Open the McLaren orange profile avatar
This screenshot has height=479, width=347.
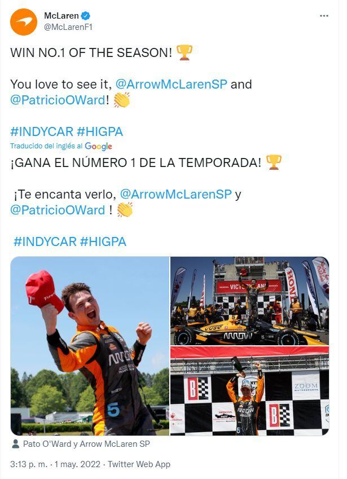[x=24, y=22]
